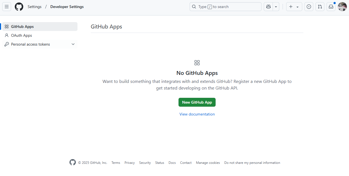Expand the Copilot dropdown arrow
Viewport: 349px width, 176px height.
pos(276,7)
